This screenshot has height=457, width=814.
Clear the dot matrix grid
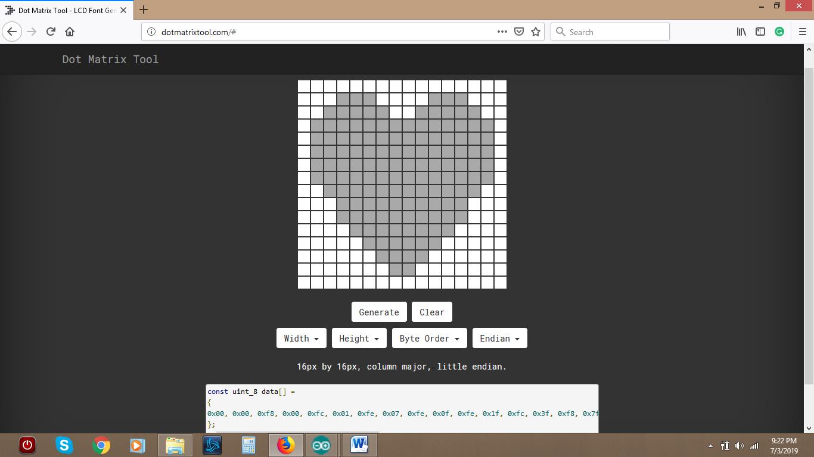[431, 312]
